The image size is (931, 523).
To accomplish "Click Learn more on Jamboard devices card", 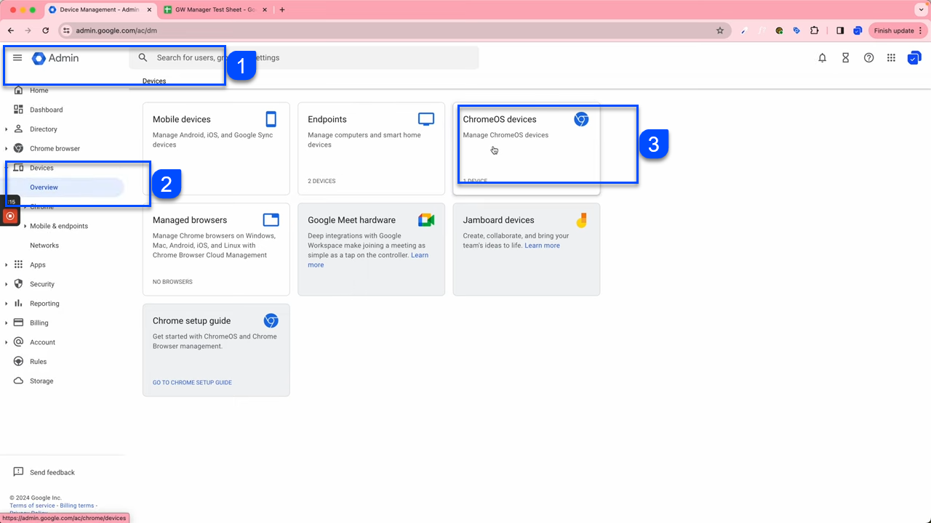I will 542,246.
